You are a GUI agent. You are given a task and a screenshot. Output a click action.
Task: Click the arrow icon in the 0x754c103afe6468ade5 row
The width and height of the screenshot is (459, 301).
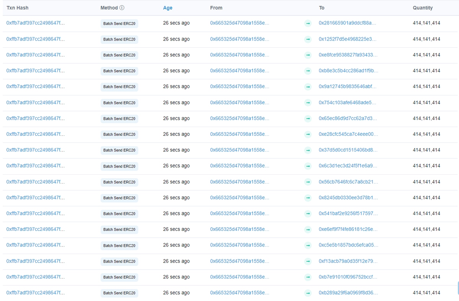(308, 103)
